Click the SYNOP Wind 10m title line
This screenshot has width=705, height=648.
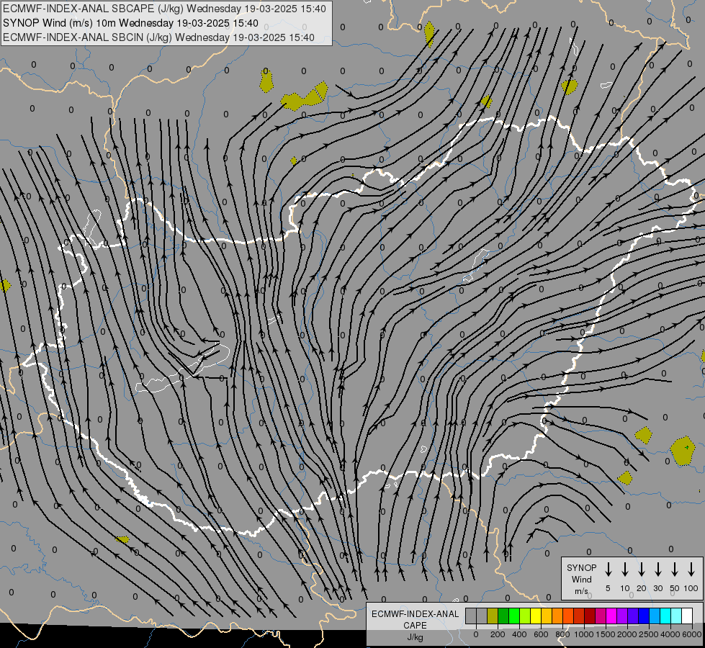(x=130, y=23)
